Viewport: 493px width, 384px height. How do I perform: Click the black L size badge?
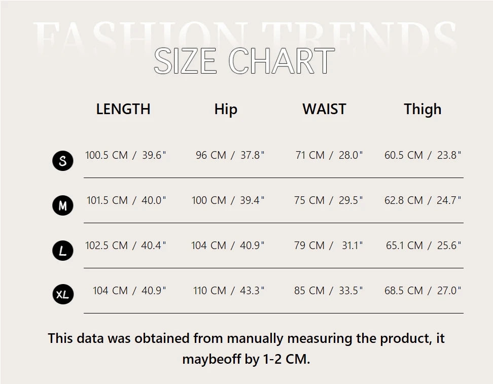(x=63, y=251)
